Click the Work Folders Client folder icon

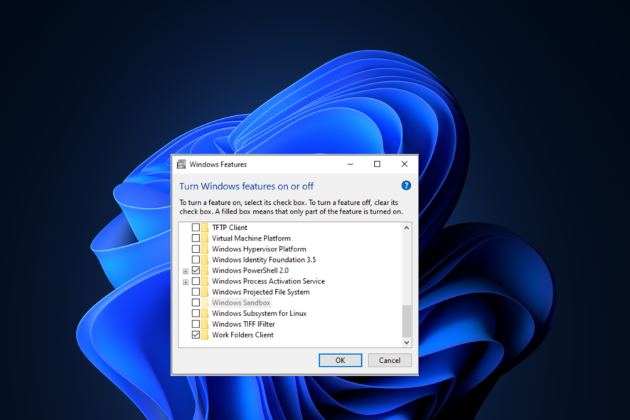point(205,335)
